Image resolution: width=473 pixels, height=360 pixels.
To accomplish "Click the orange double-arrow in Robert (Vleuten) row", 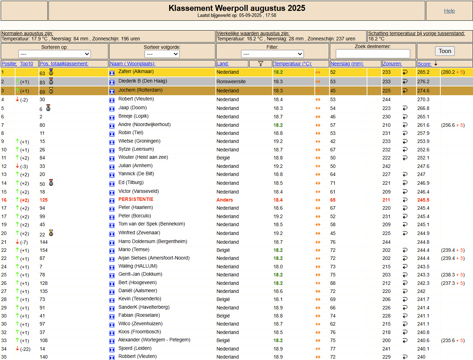I will 318,100.
